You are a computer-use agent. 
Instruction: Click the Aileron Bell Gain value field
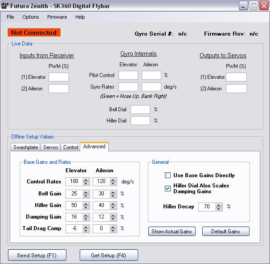coord(102,194)
